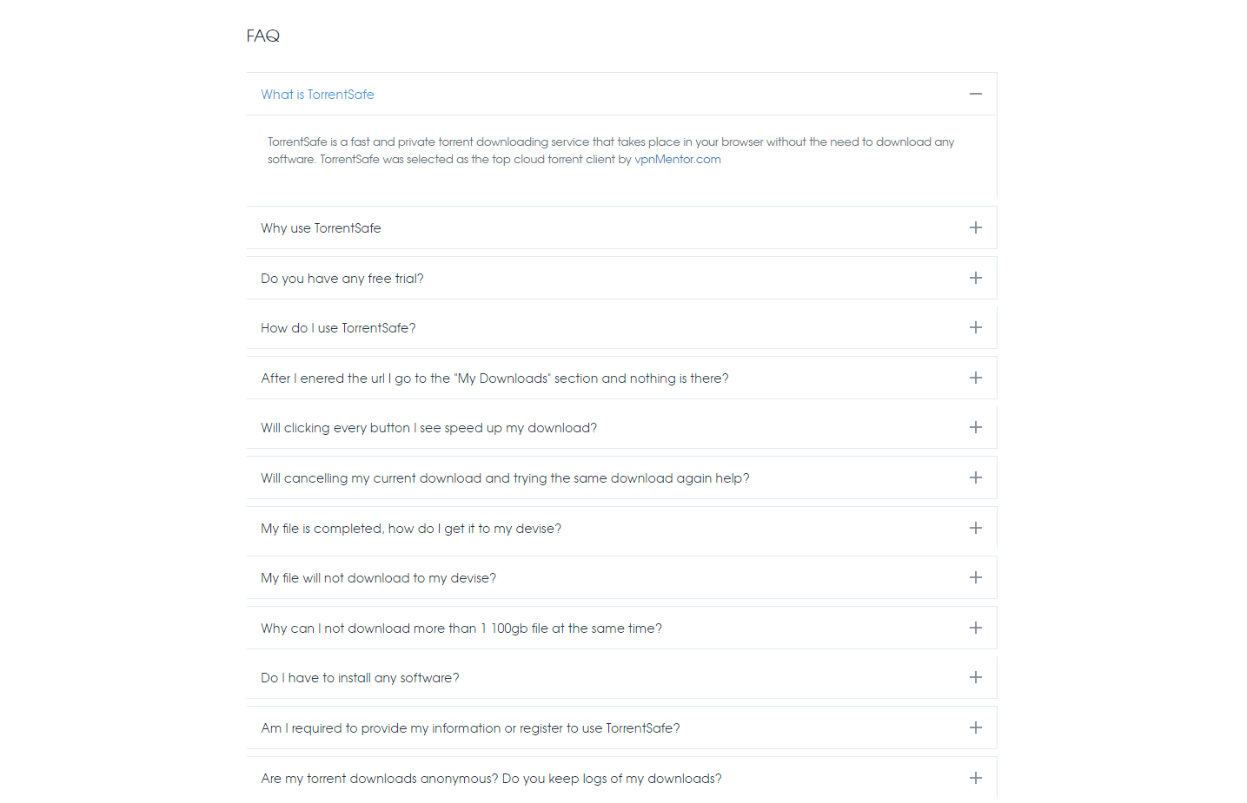Image resolution: width=1247 pixels, height=803 pixels.
Task: Click plus icon for 'Are my torrent downloads anonymous?'
Action: pyautogui.click(x=975, y=778)
